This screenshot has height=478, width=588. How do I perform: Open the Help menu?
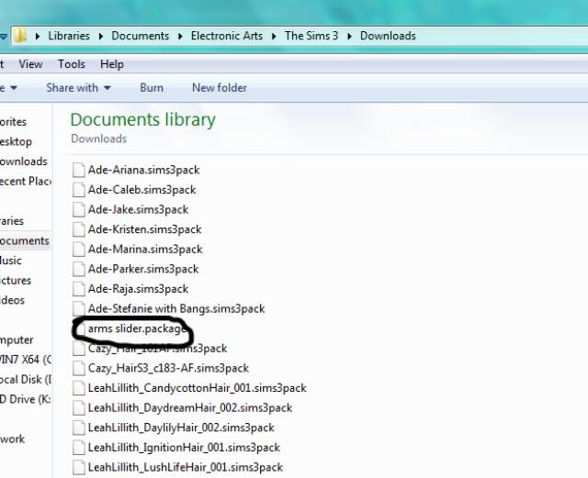pyautogui.click(x=112, y=64)
